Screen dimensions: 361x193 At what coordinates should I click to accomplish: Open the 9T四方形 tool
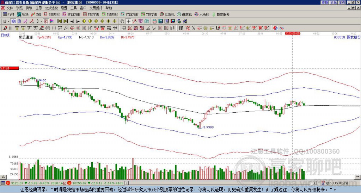coord(130,14)
